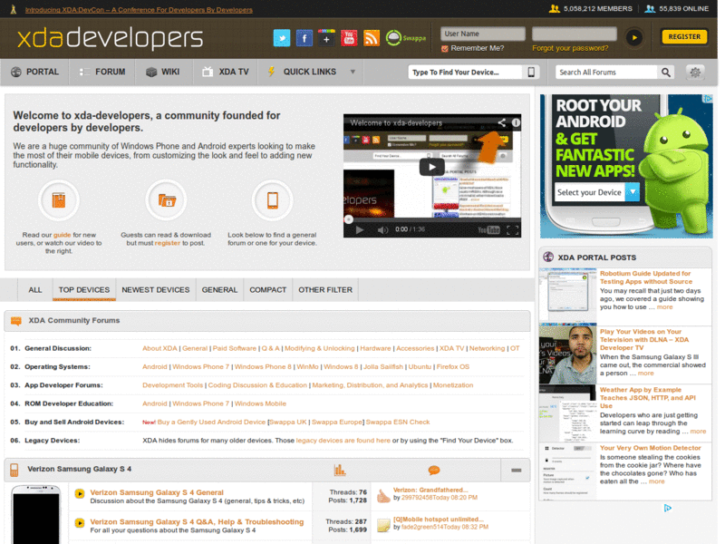Open the XDA Twitter page icon

point(282,38)
